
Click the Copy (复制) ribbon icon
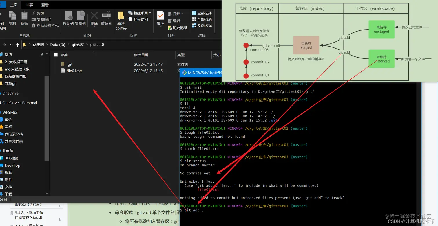click(12, 16)
